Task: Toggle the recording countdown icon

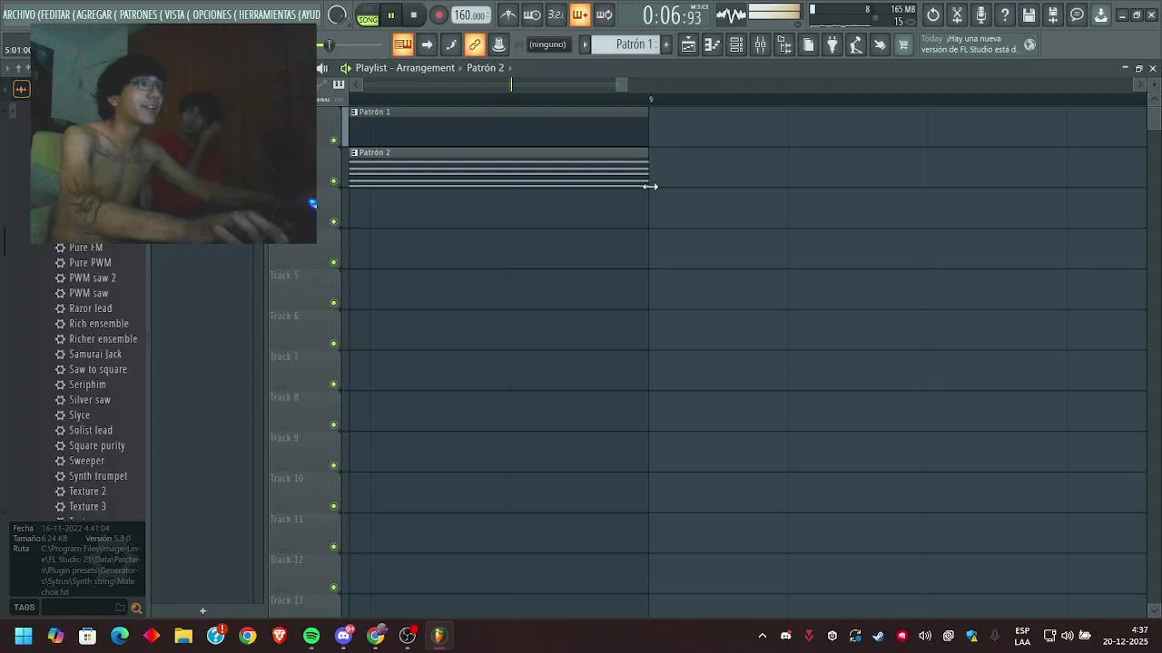Action: point(556,15)
